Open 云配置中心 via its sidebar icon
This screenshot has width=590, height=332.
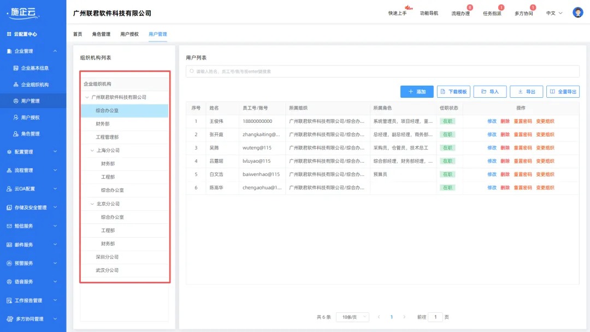(10, 34)
